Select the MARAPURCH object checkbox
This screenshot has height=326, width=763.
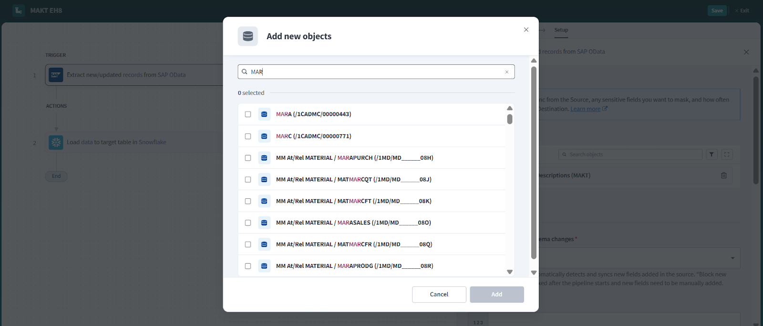[x=248, y=158]
